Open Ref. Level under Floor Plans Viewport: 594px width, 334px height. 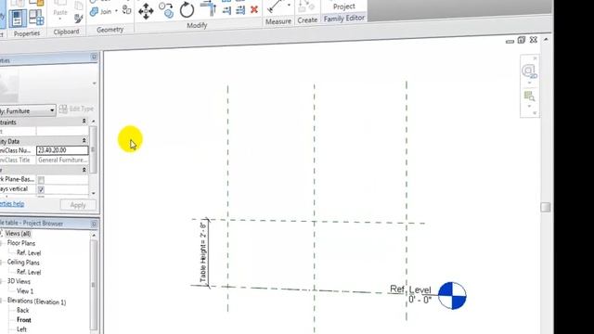pyautogui.click(x=29, y=253)
